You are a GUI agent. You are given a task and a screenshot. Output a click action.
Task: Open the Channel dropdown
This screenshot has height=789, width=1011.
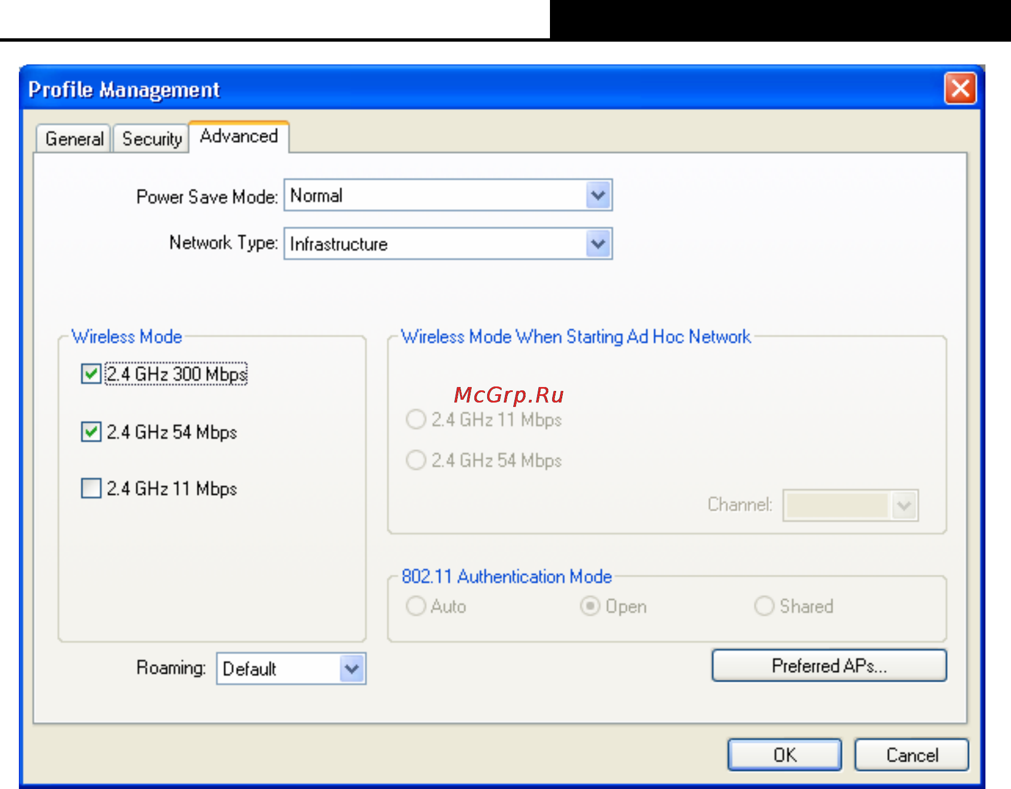point(850,505)
